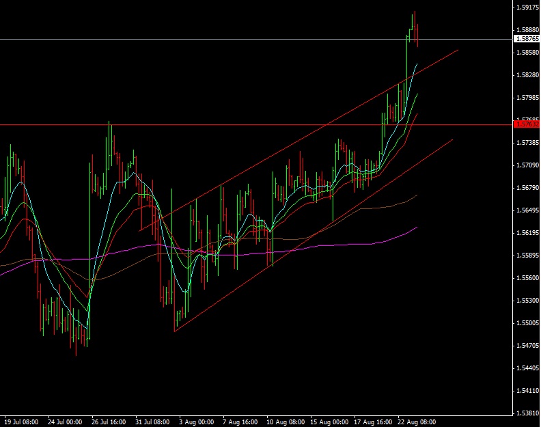This screenshot has height=427, width=541.
Task: Click the 19 Jul 08:00 time label
Action: point(21,422)
